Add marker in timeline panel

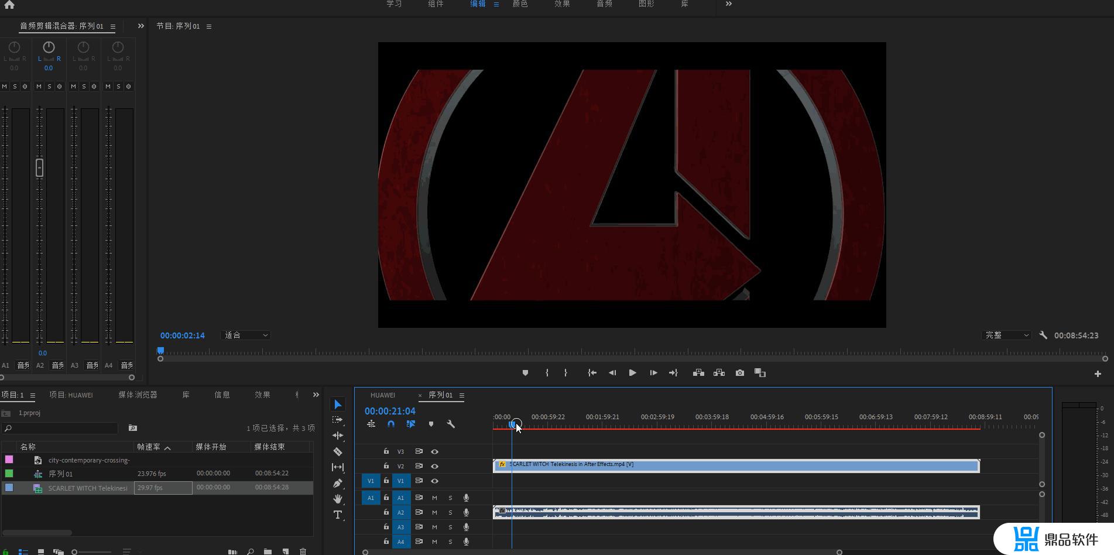coord(431,424)
